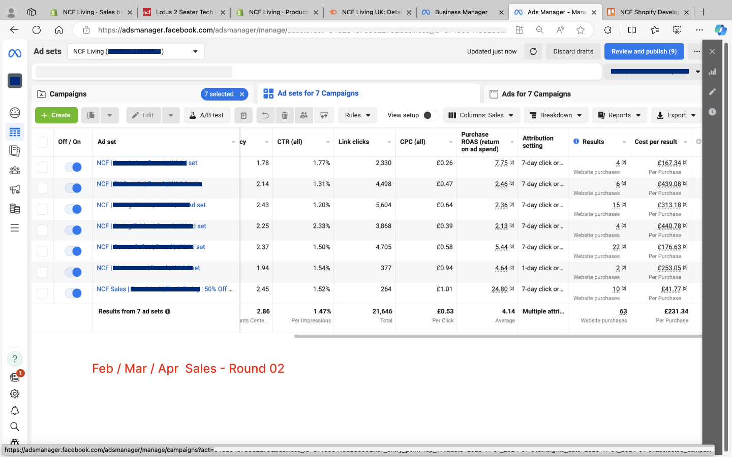Open Advertising settings megaphone icon in sidebar
The width and height of the screenshot is (732, 457).
[x=15, y=189]
